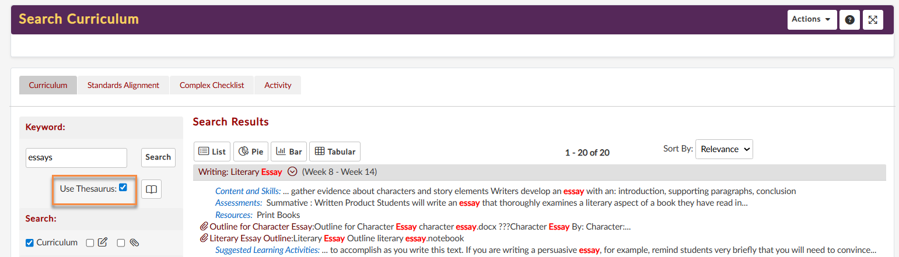The image size is (899, 257).
Task: Click the Search button
Action: pos(158,157)
